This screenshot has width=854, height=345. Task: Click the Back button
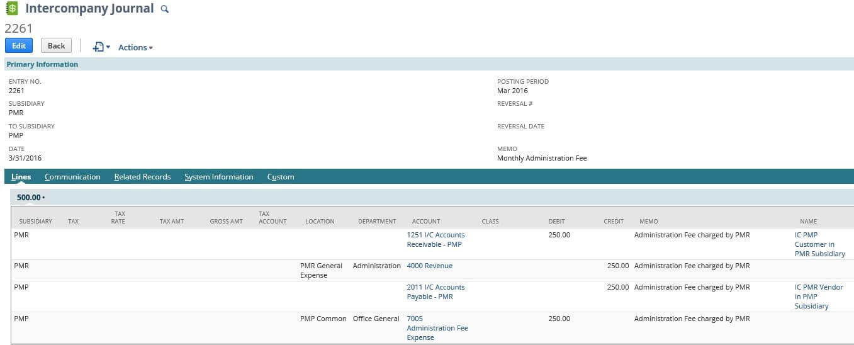pyautogui.click(x=56, y=45)
